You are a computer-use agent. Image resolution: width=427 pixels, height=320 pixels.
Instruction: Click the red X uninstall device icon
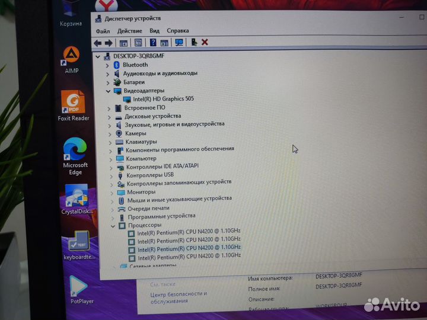[x=205, y=42]
